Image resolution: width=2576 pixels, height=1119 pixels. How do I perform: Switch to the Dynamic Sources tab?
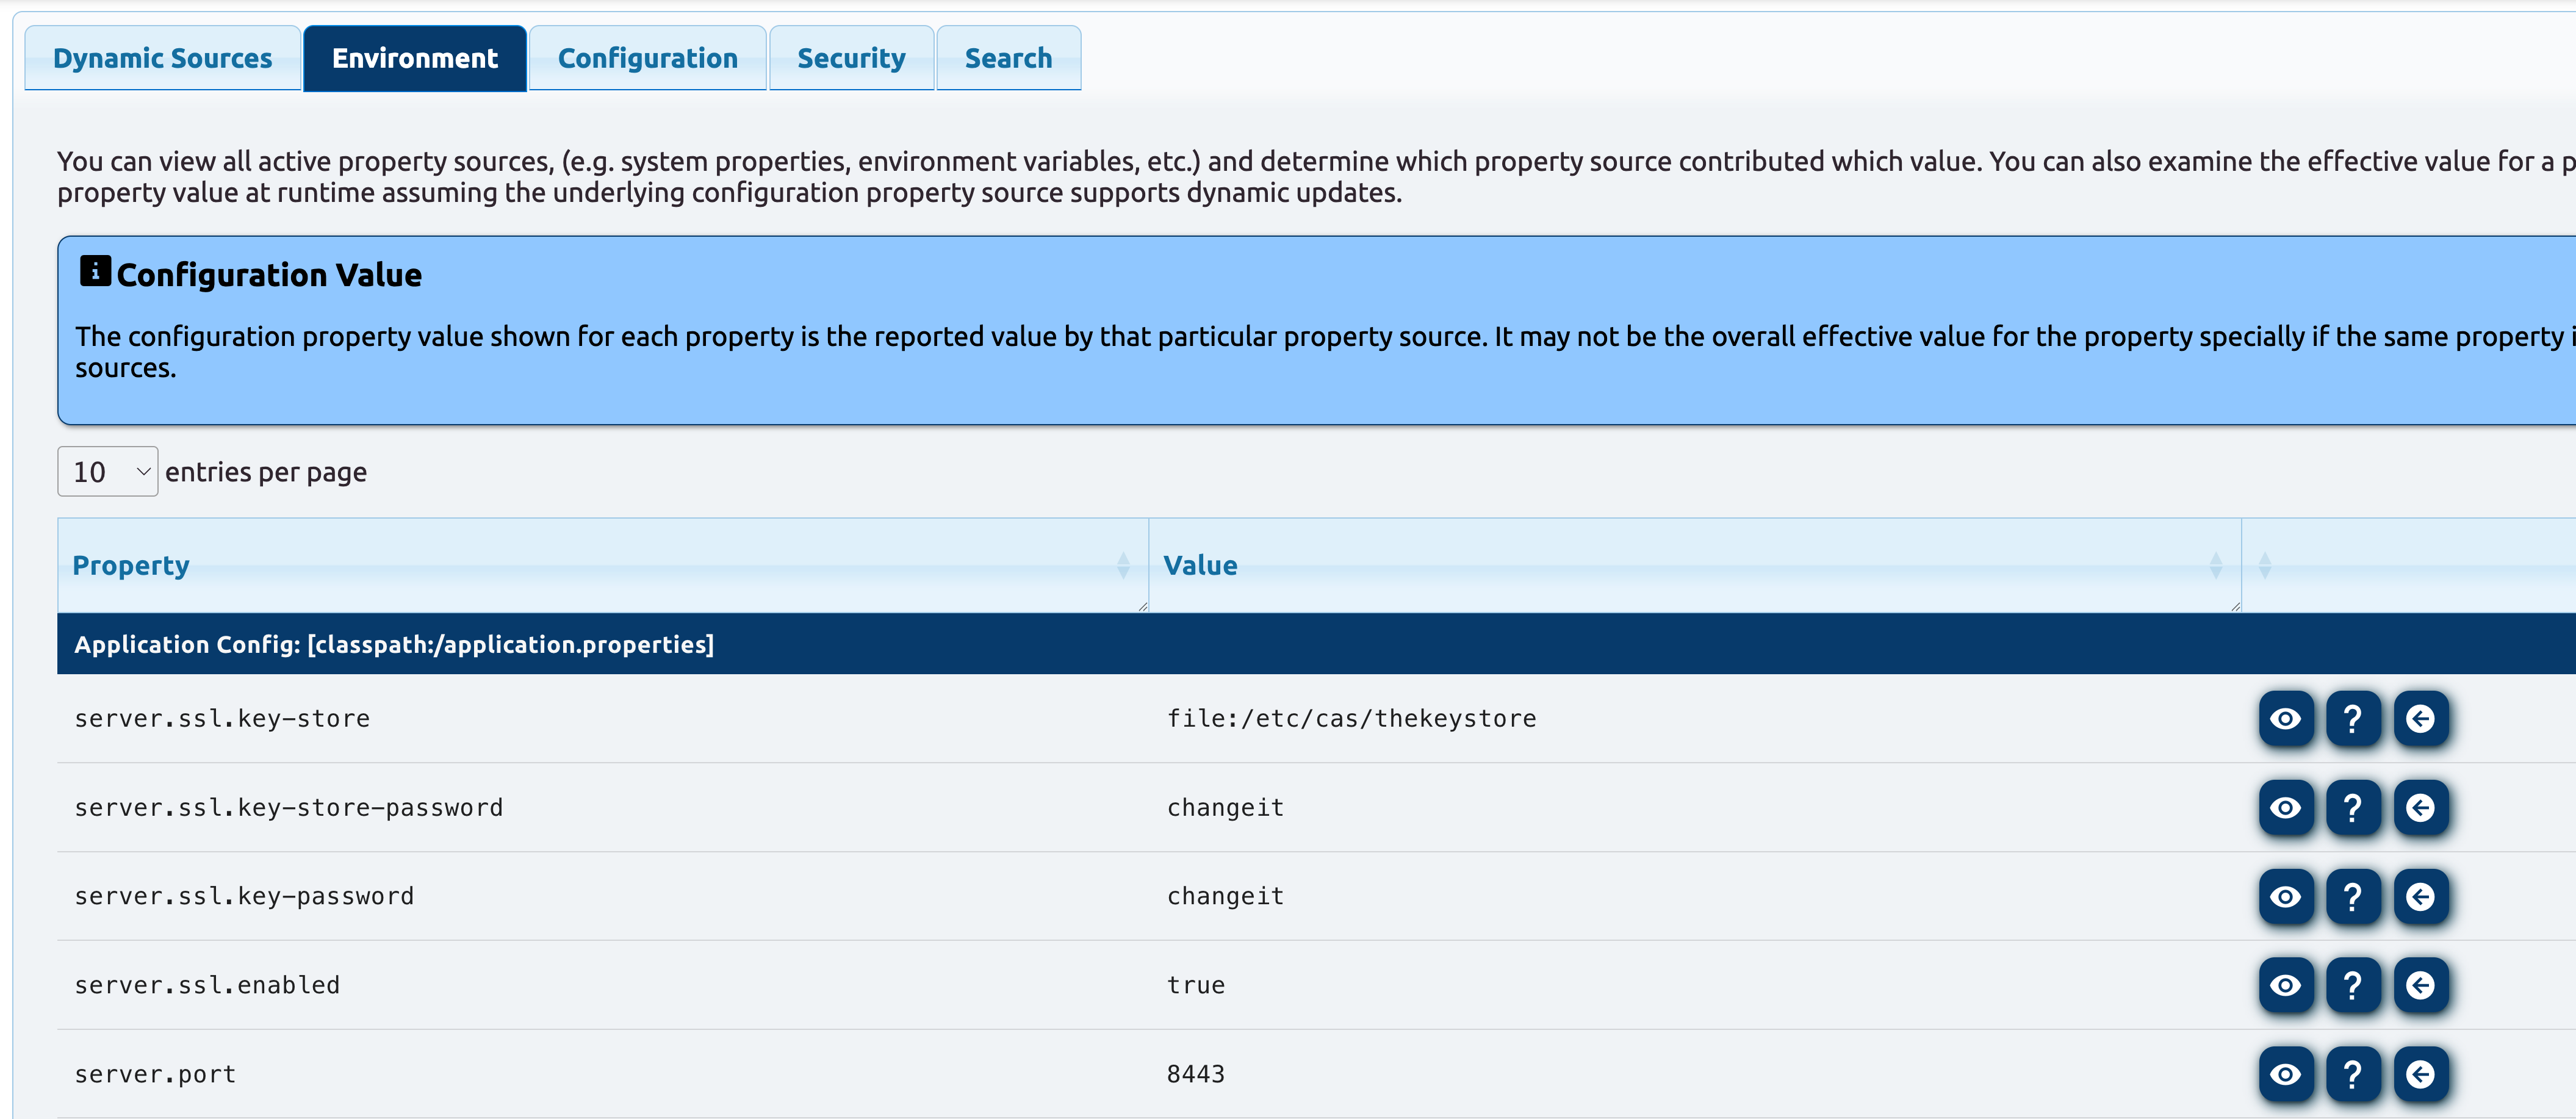162,58
